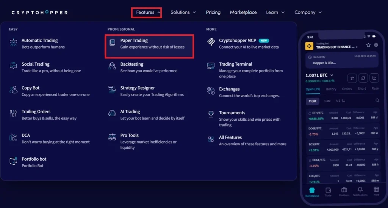Viewport: 388px width, 208px height.
Task: Click the settings gear in phone mockup
Action: pyautogui.click(x=376, y=45)
